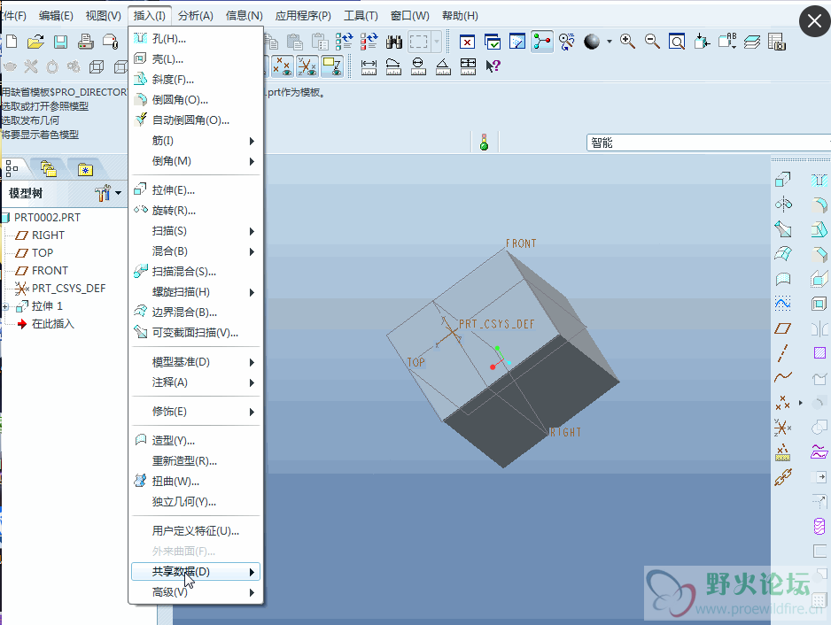Click the distance measure ruler icon
Image resolution: width=831 pixels, height=625 pixels.
(x=369, y=66)
